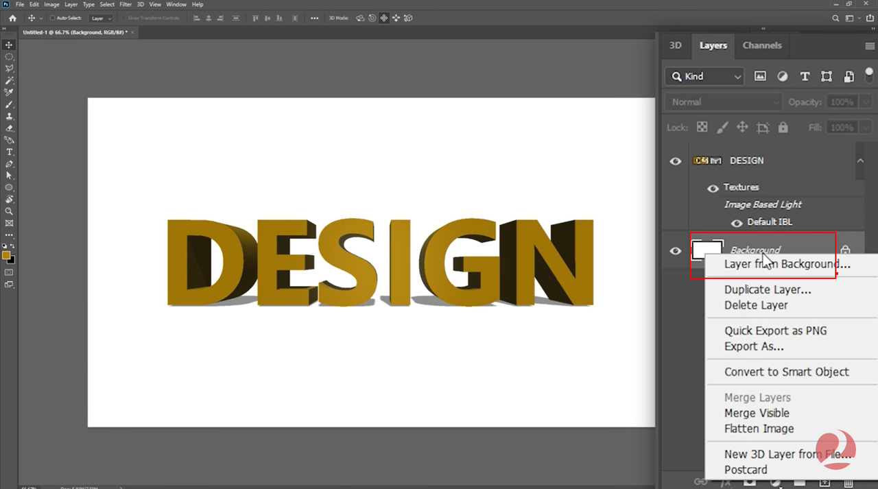878x489 pixels.
Task: Open the Auto-Select Layer dropdown
Action: [x=101, y=19]
